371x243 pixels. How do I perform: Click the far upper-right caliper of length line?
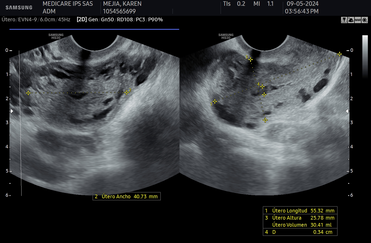[x=339, y=54]
